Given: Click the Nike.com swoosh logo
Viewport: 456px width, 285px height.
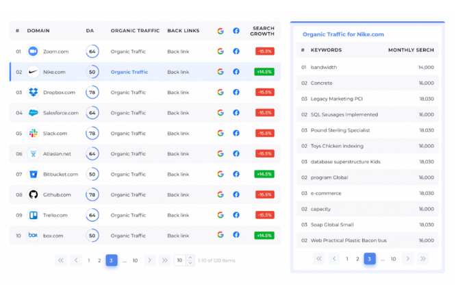Looking at the screenshot, I should pyautogui.click(x=33, y=72).
